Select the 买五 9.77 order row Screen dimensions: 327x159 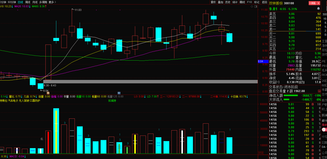295,49
